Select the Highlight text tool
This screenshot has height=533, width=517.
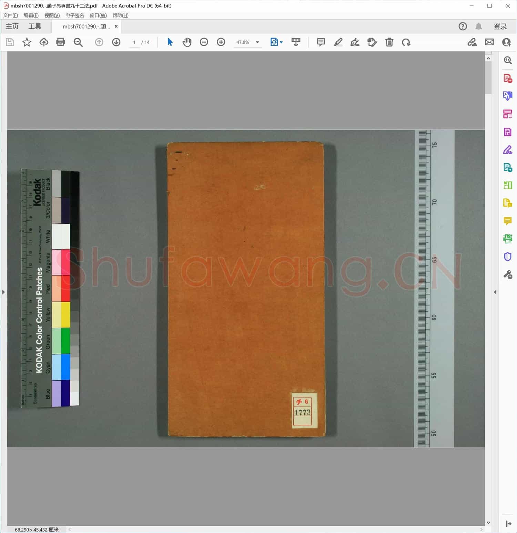pyautogui.click(x=338, y=42)
